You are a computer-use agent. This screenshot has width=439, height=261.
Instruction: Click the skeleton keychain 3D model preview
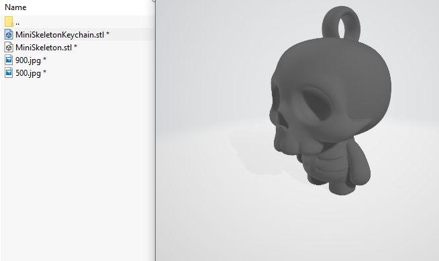click(330, 101)
